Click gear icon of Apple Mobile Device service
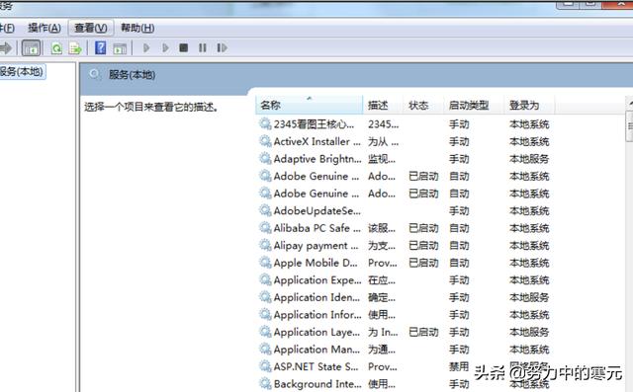Viewport: 633px width, 392px height. 265,263
